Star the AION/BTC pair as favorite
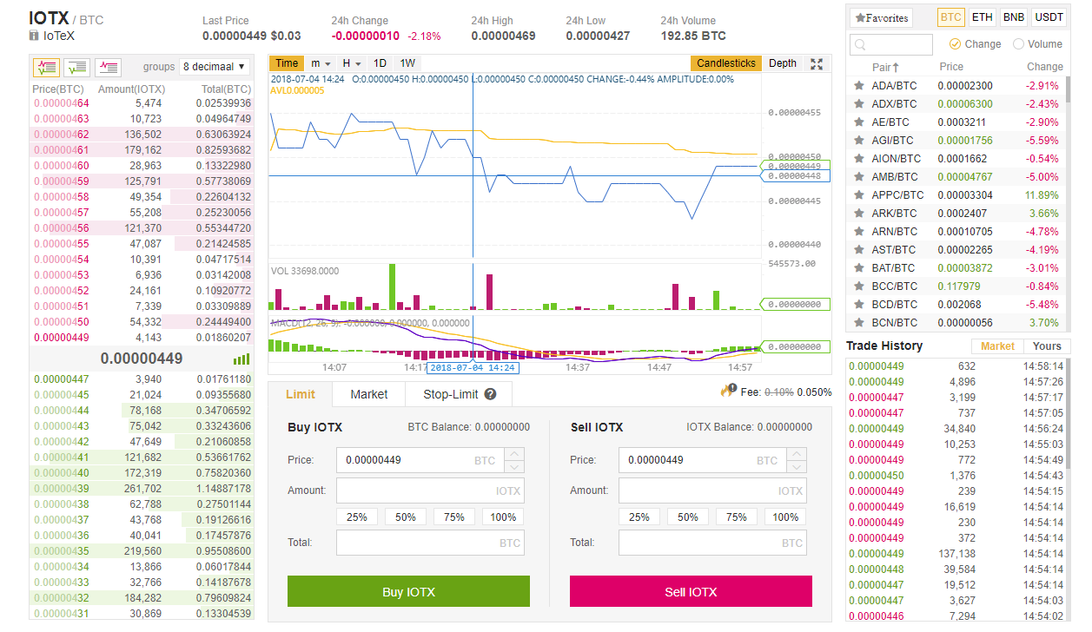 (x=859, y=159)
